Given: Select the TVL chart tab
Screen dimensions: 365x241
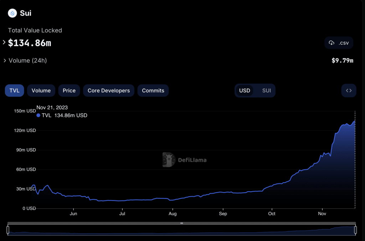Looking at the screenshot, I should point(14,91).
